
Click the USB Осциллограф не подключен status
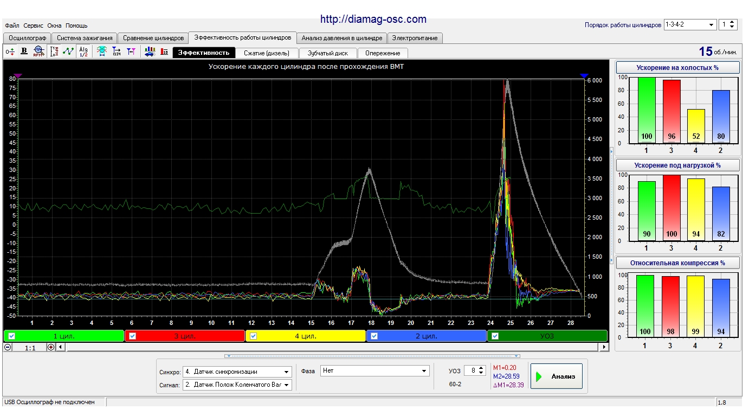(x=49, y=402)
